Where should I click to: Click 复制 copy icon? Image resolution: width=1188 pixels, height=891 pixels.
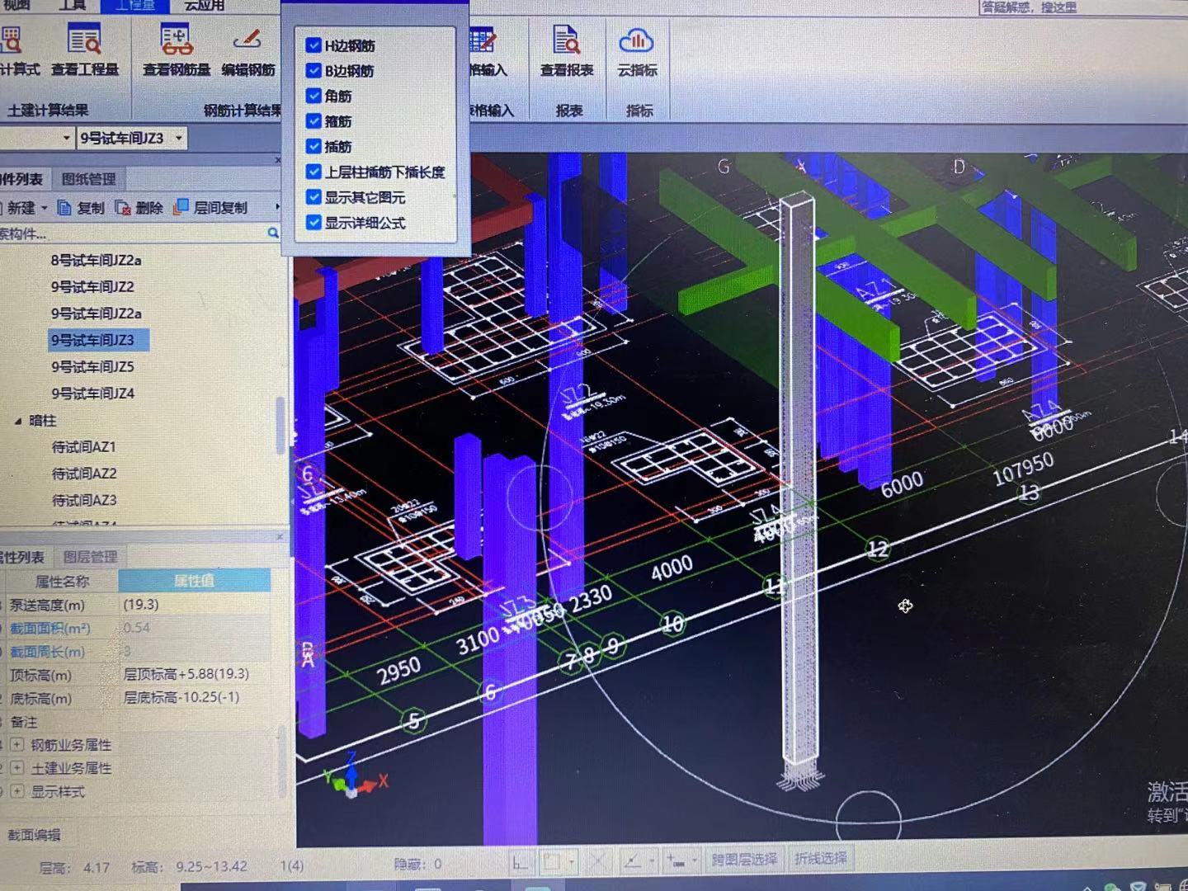click(64, 208)
